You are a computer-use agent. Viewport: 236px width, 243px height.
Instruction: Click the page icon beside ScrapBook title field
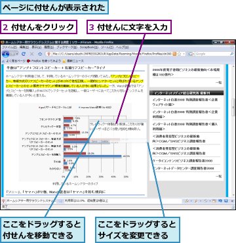(x=3, y=200)
